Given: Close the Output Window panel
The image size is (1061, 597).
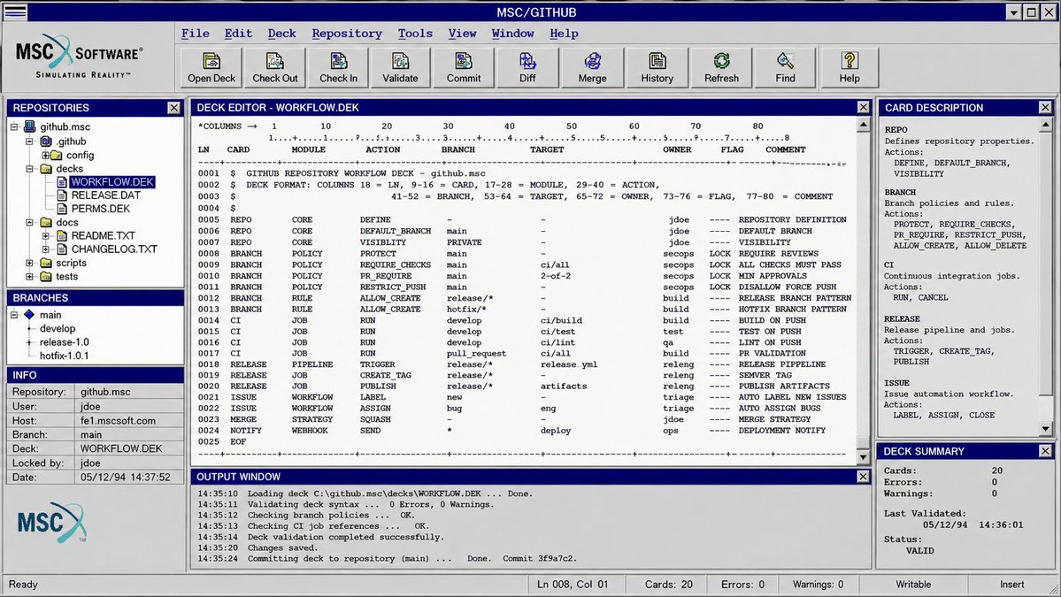Looking at the screenshot, I should click(864, 477).
